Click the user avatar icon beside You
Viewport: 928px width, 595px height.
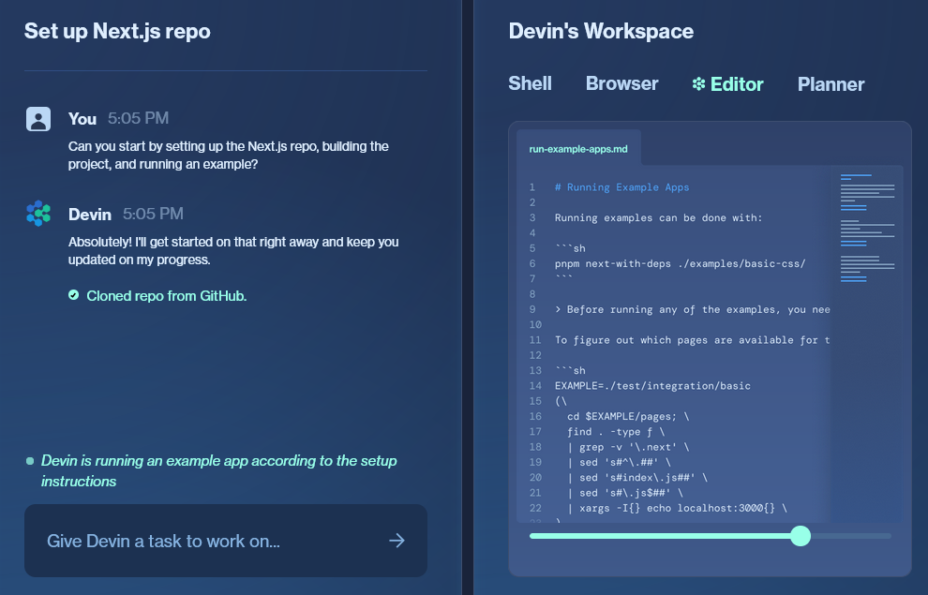coord(38,119)
